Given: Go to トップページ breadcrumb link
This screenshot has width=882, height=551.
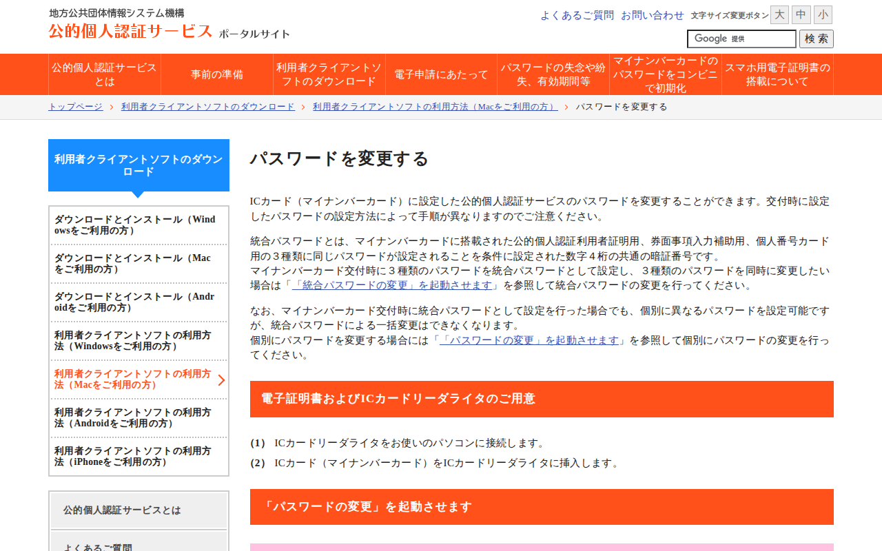Looking at the screenshot, I should (x=75, y=107).
